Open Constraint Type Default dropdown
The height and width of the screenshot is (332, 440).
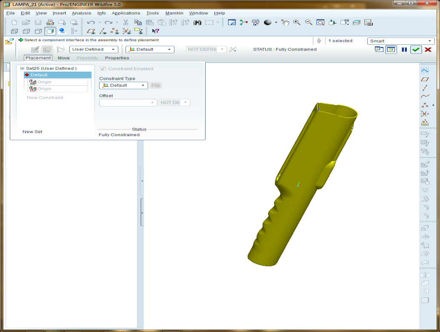click(x=123, y=85)
